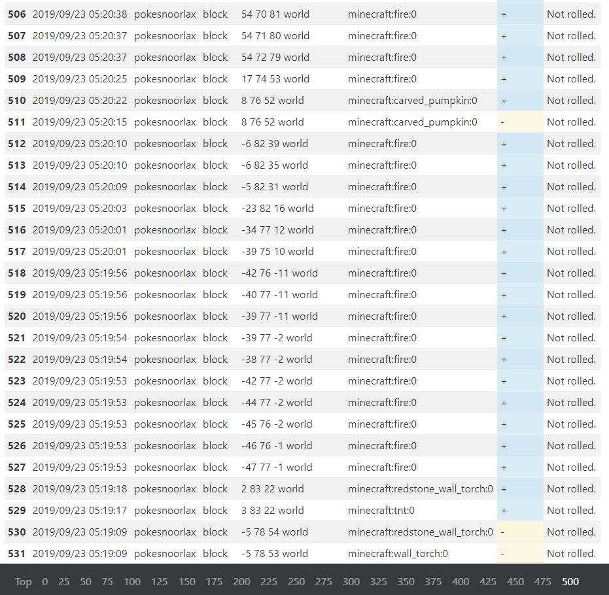The image size is (609, 595).
Task: Click pokesnoorlax in row 531
Action: (165, 553)
